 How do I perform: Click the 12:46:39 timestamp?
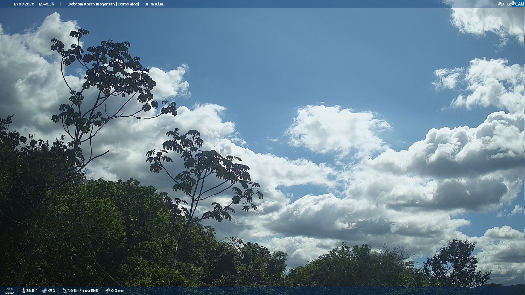click(x=46, y=4)
